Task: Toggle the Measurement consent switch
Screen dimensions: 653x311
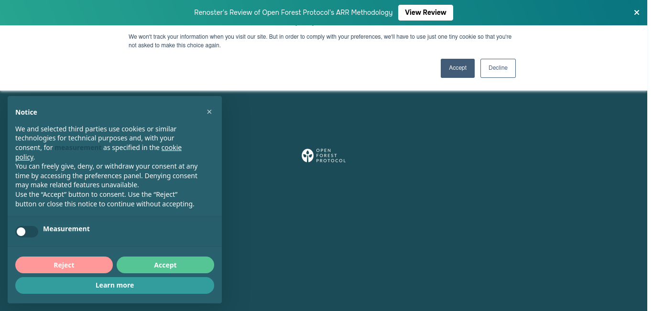Action: (x=27, y=232)
